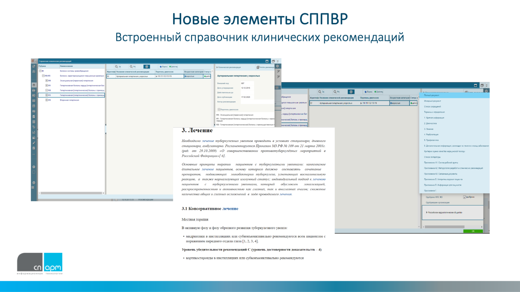Expand the I11 tree node
The width and height of the screenshot is (520, 292).
[47, 86]
